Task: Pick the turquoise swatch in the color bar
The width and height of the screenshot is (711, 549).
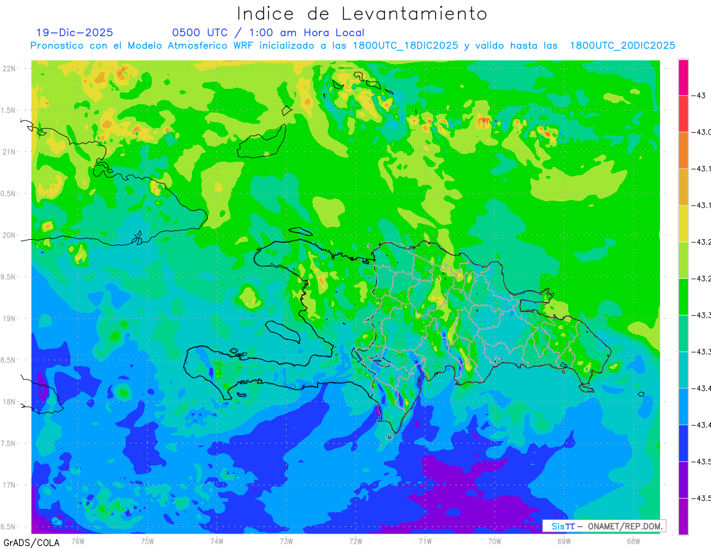Action: click(683, 370)
